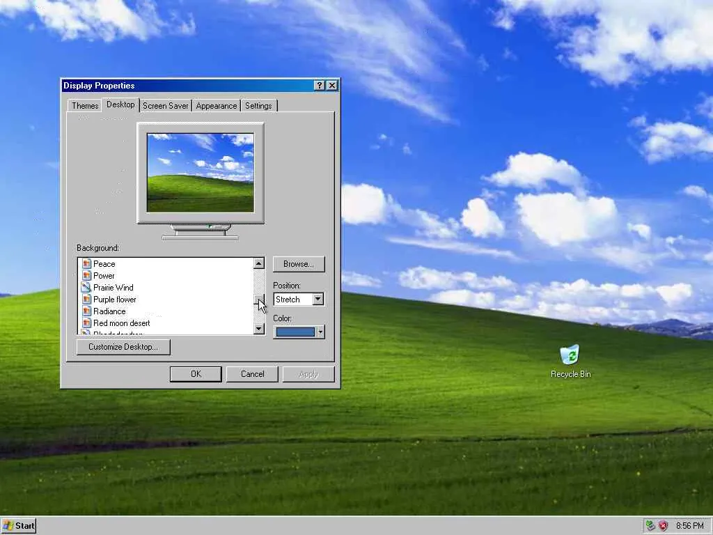
Task: Select the Desktop tab
Action: click(120, 104)
